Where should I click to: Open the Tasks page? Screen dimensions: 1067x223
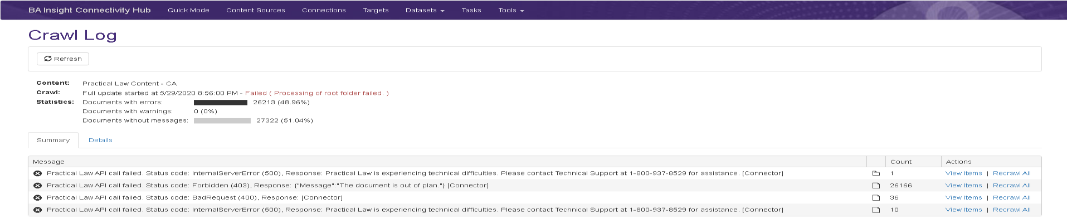[471, 10]
